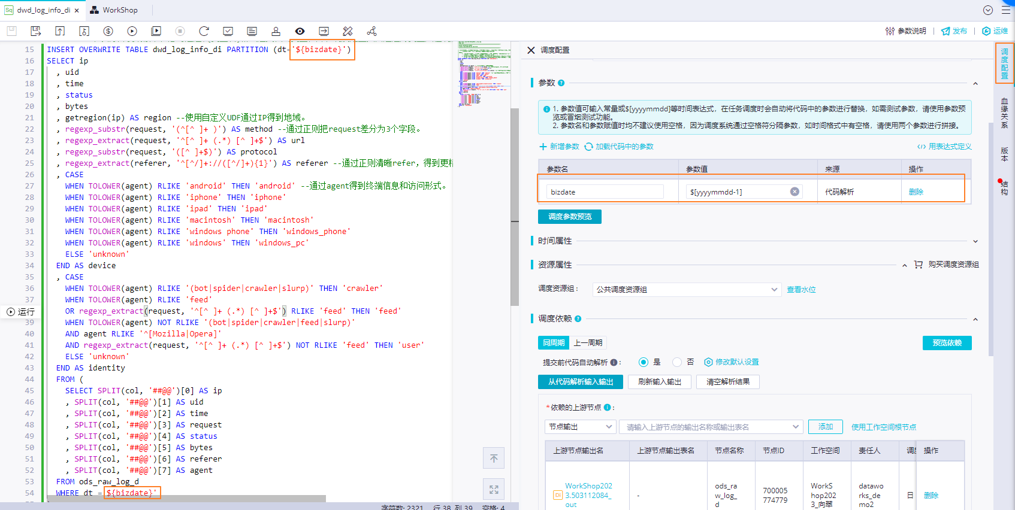1015x510 pixels.
Task: Click the reload circular-arrow icon
Action: 204,31
